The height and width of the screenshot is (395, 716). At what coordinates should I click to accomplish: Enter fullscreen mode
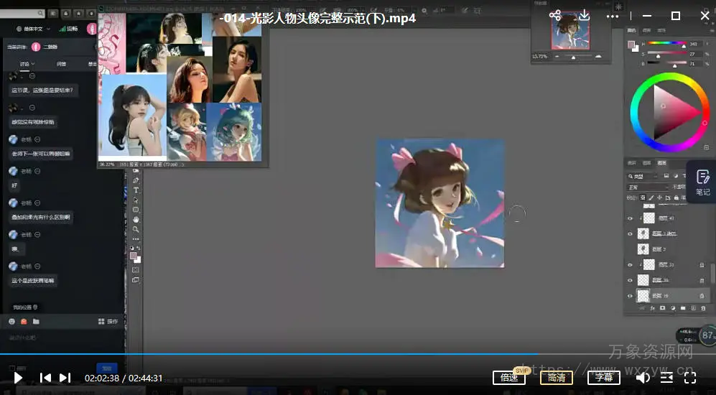(690, 378)
